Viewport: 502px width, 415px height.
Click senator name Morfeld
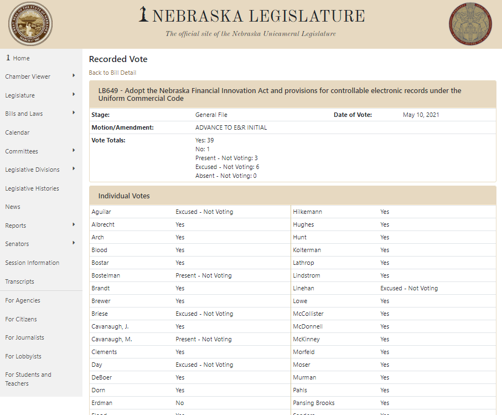(x=304, y=352)
